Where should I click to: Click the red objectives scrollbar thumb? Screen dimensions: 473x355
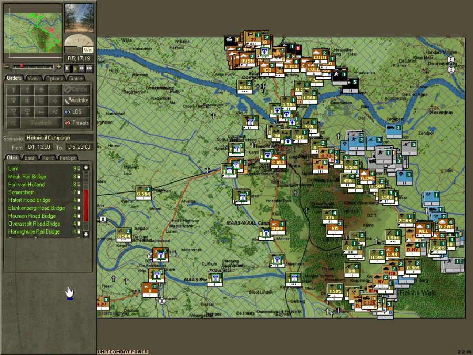tap(86, 206)
